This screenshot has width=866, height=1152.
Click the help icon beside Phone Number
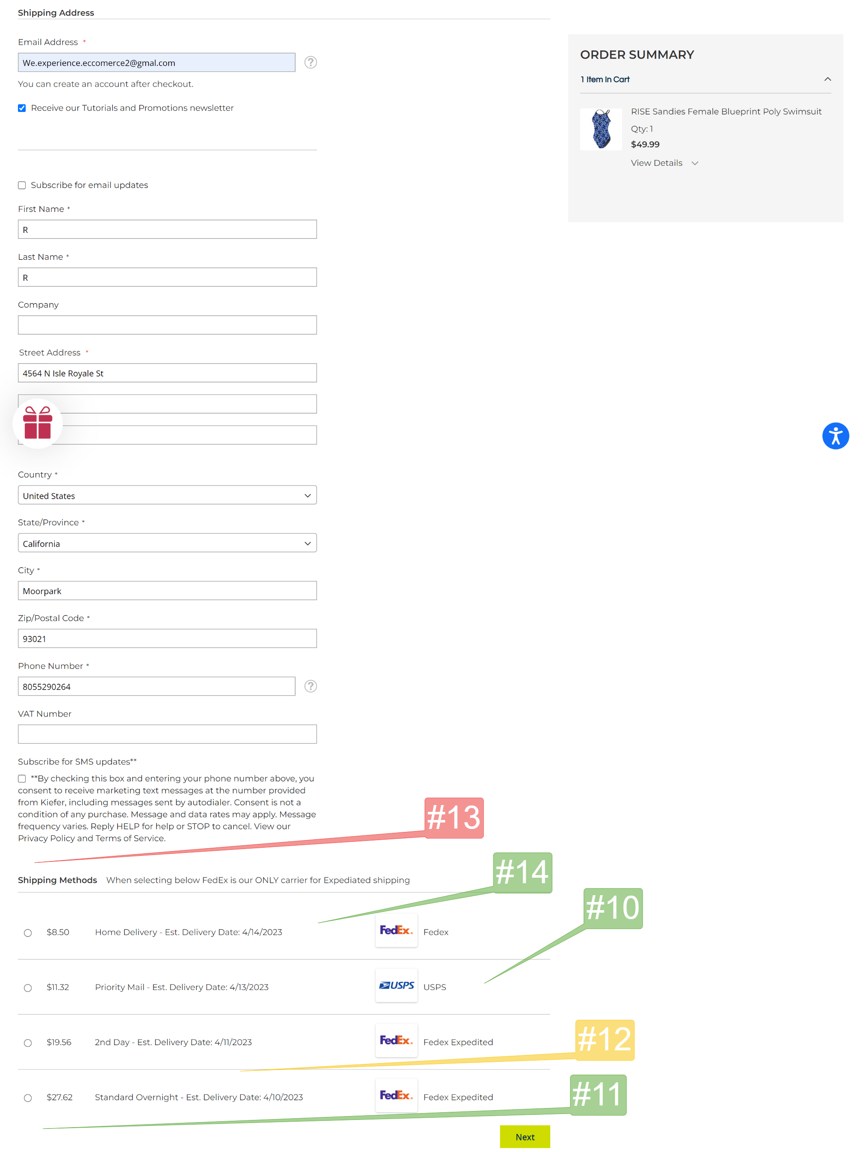pyautogui.click(x=310, y=686)
